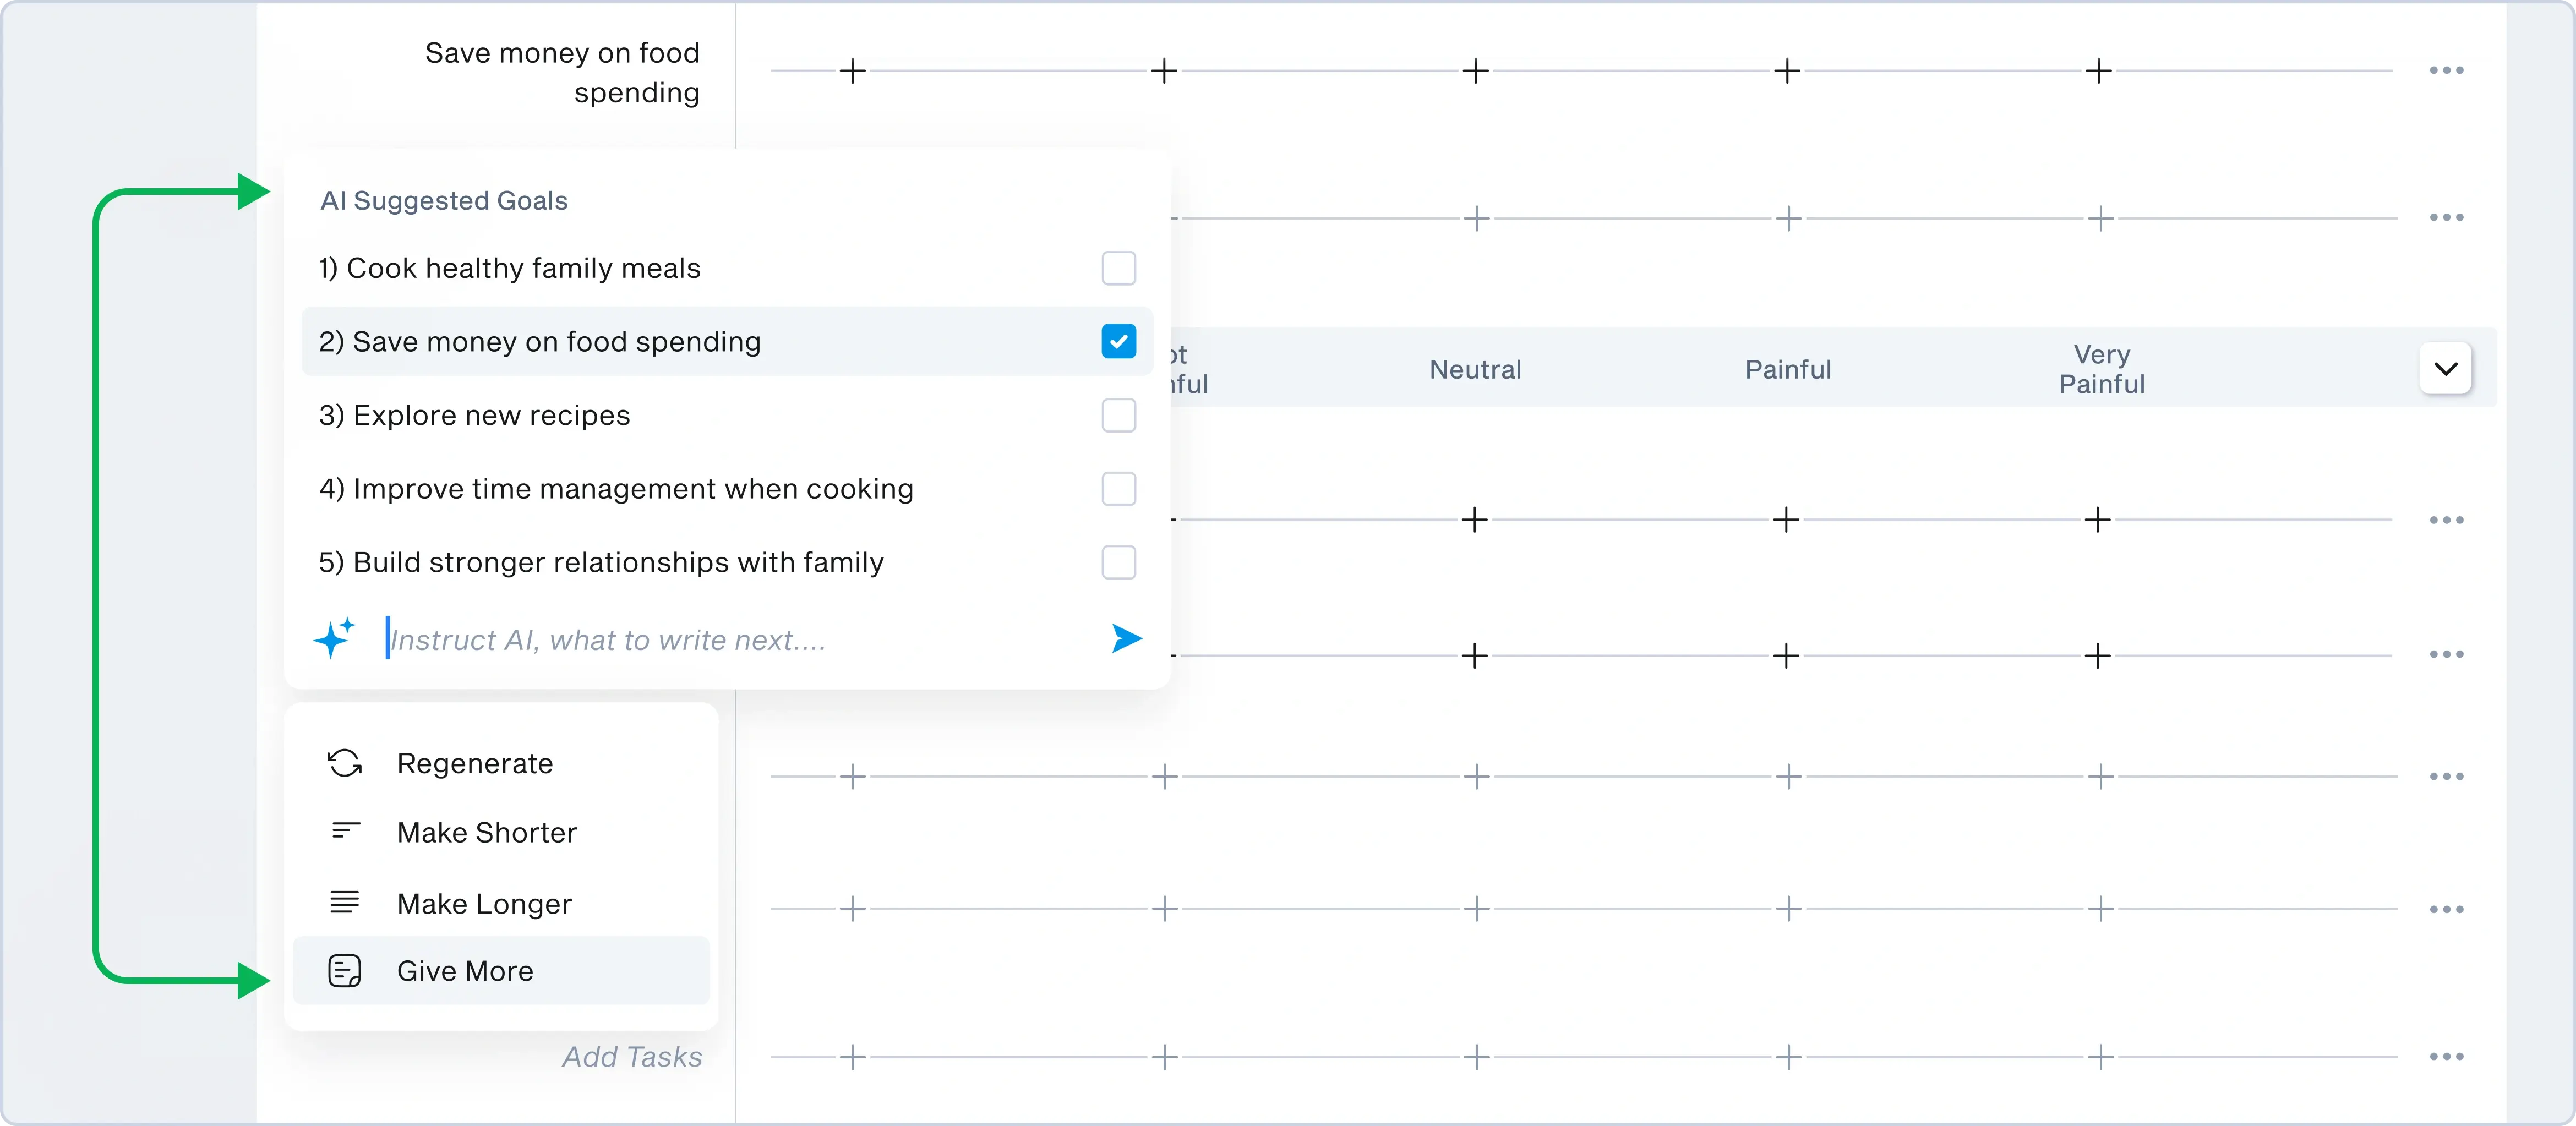
Task: Open the three-dot menu for the Save money row
Action: tap(2446, 70)
